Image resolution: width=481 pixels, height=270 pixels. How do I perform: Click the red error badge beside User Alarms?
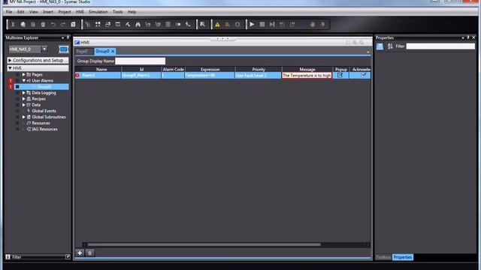pyautogui.click(x=11, y=80)
